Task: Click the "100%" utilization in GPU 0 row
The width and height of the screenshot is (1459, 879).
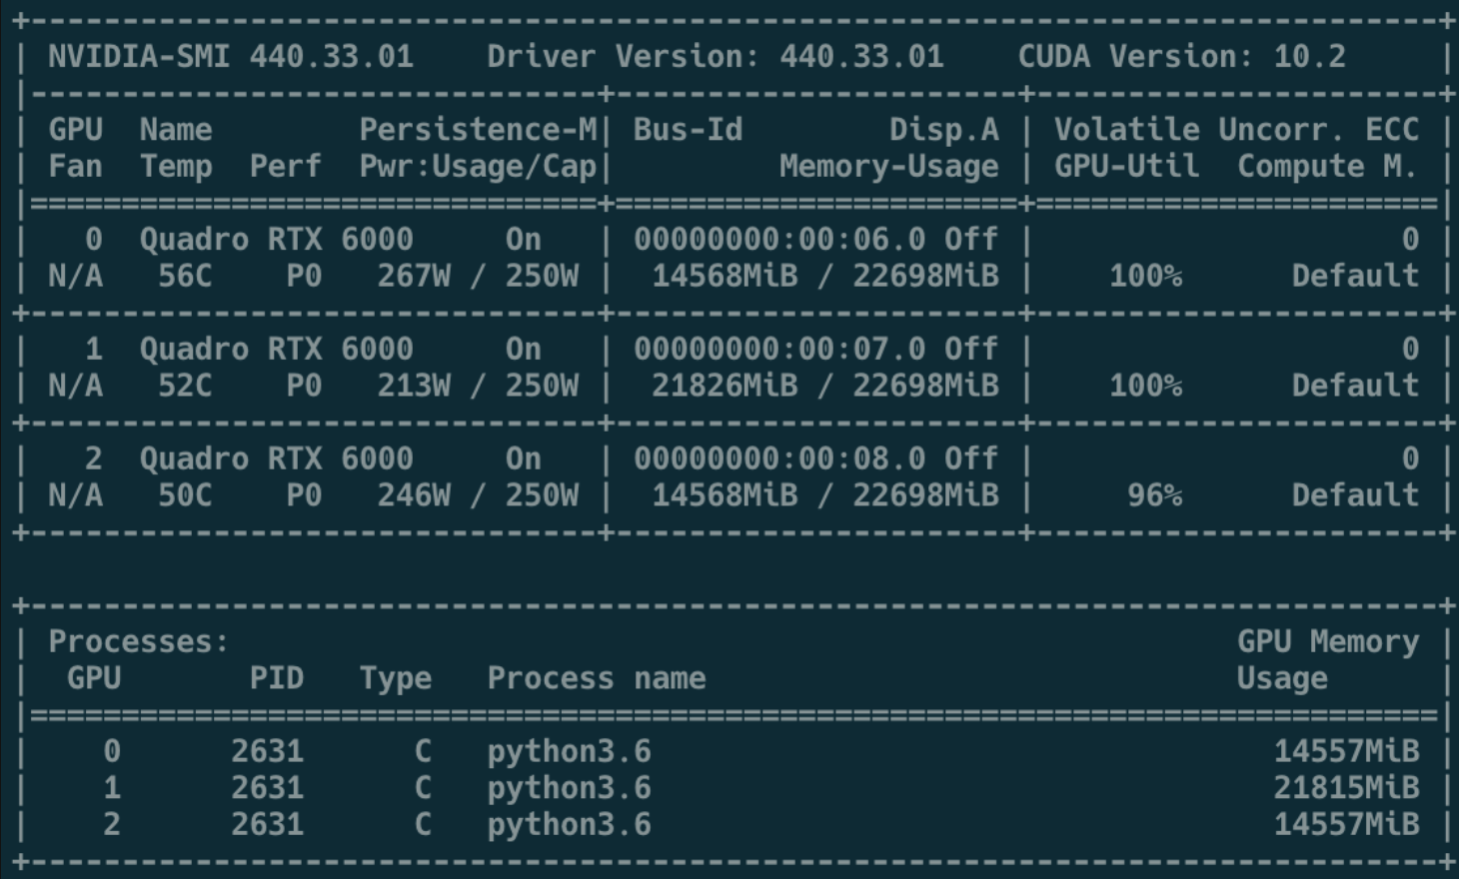Action: [x=1145, y=276]
